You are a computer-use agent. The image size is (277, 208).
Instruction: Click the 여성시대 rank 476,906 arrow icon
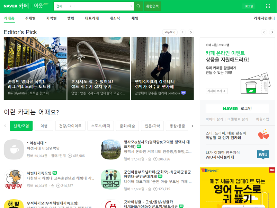(70, 156)
